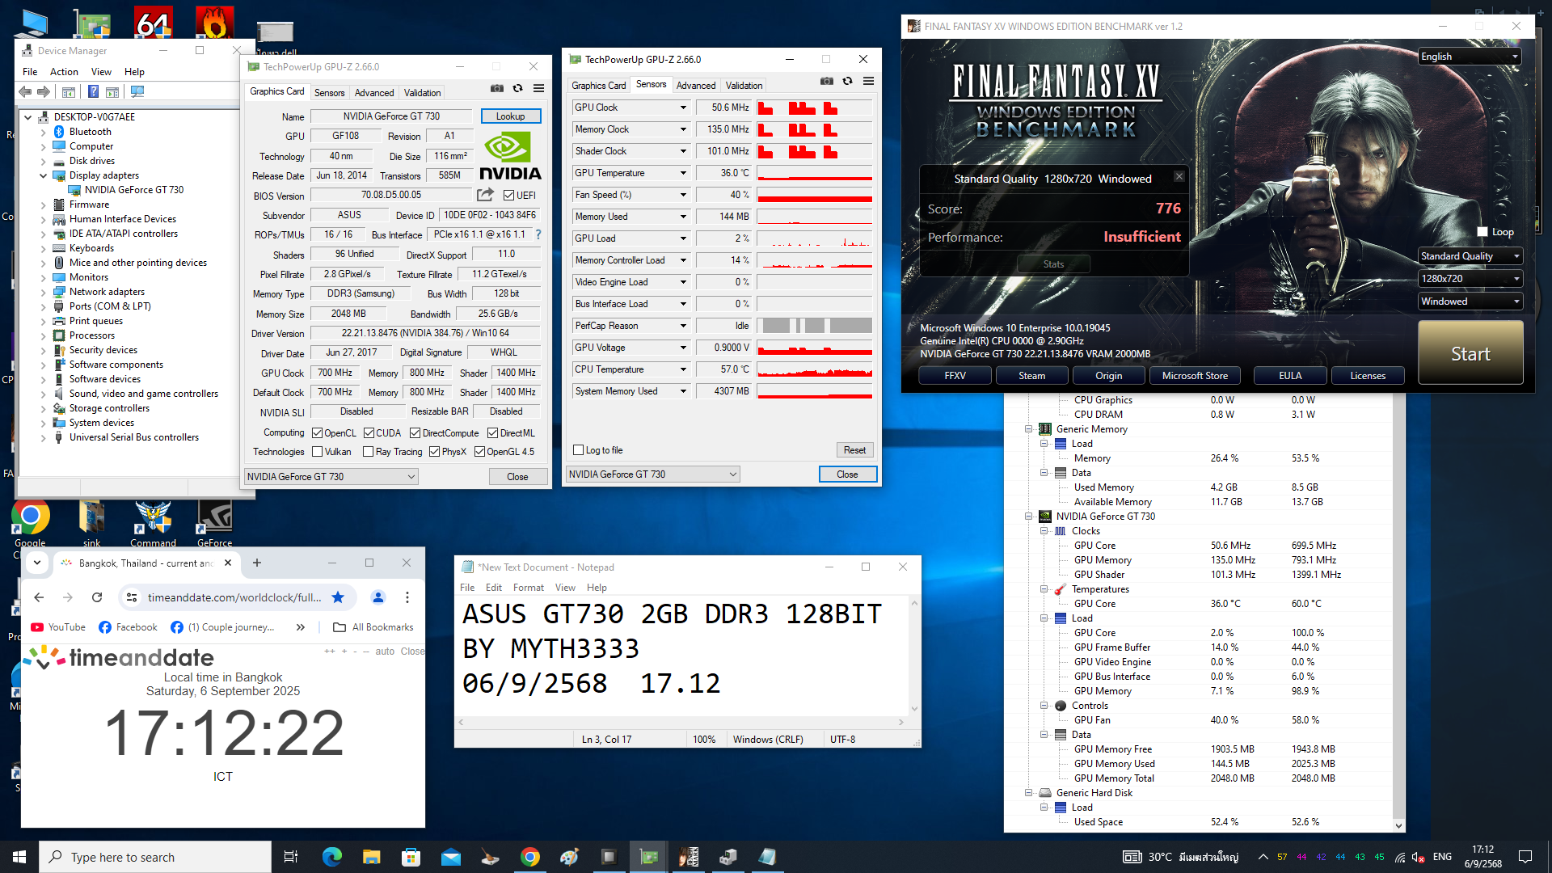Click the Bus Interface question mark icon
The width and height of the screenshot is (1552, 873).
coord(538,234)
